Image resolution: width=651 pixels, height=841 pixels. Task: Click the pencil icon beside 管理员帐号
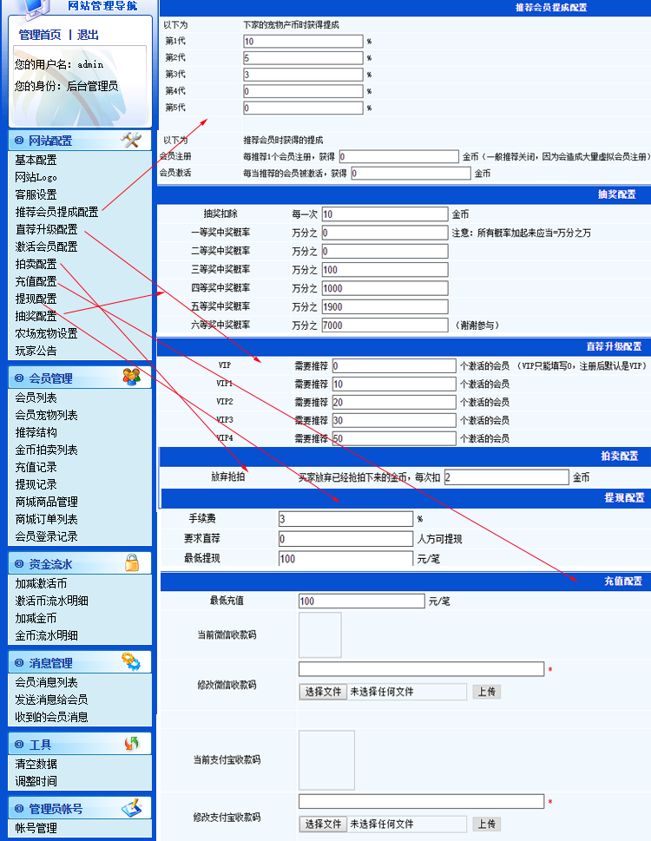(x=132, y=807)
